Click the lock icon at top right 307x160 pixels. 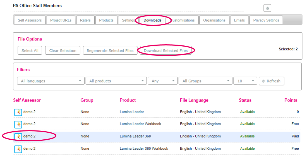click(x=267, y=8)
